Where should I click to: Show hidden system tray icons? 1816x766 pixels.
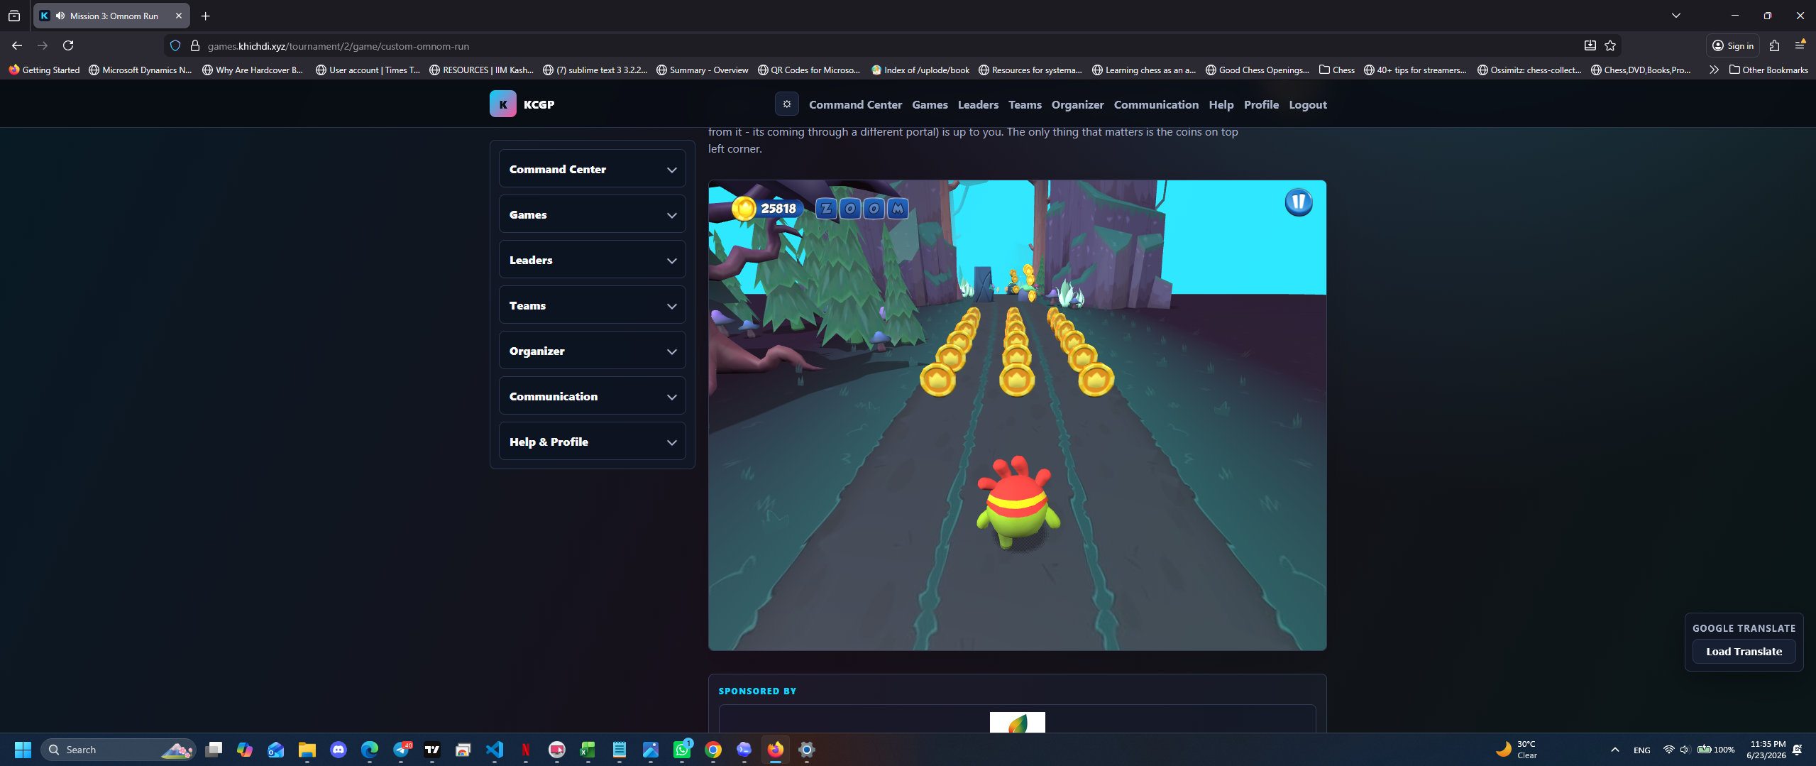(x=1615, y=750)
